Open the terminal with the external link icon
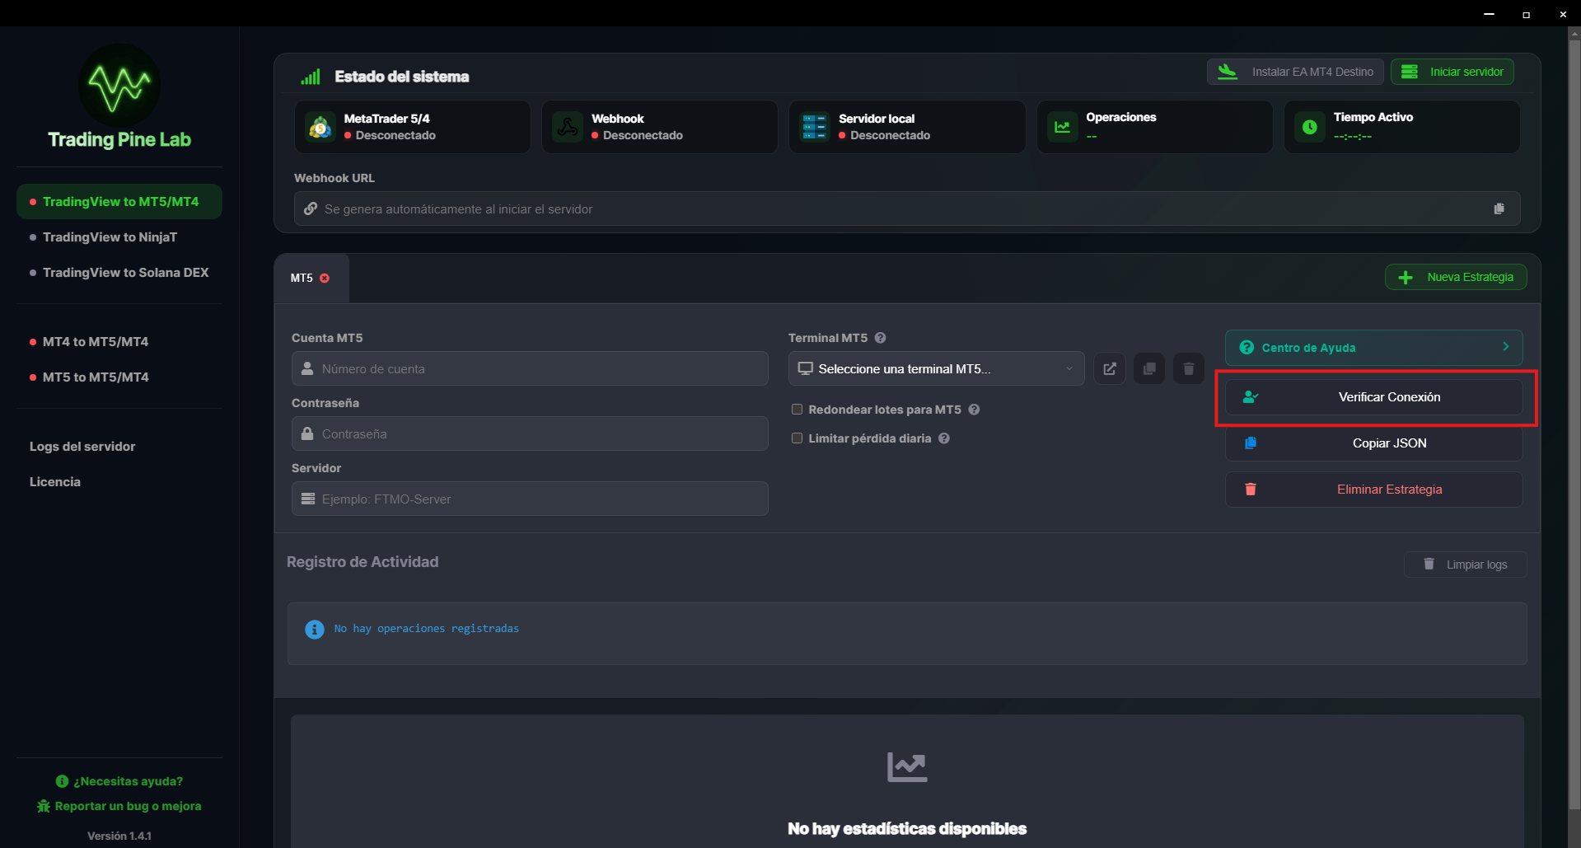This screenshot has width=1581, height=848. coord(1109,368)
